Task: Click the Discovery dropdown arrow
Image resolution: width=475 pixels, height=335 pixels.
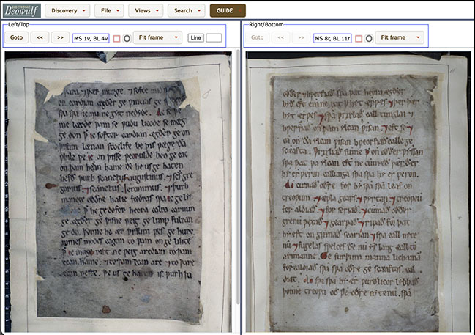Action: (x=84, y=10)
